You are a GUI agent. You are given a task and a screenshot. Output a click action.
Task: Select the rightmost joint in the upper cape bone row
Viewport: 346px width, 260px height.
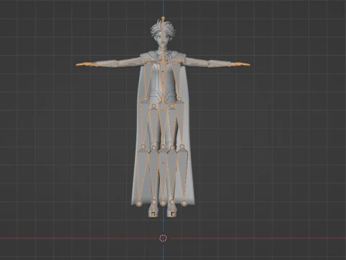(179, 98)
